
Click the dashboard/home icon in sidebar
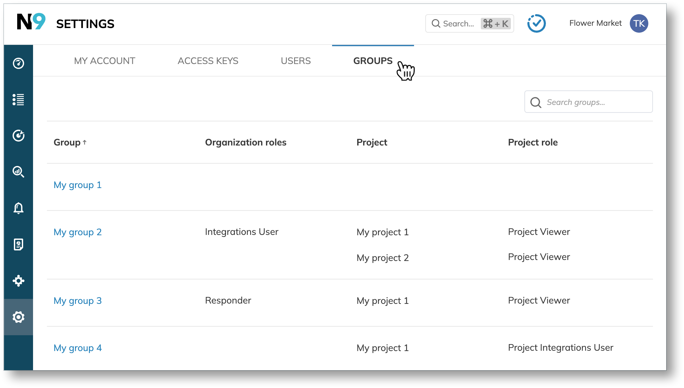click(19, 63)
